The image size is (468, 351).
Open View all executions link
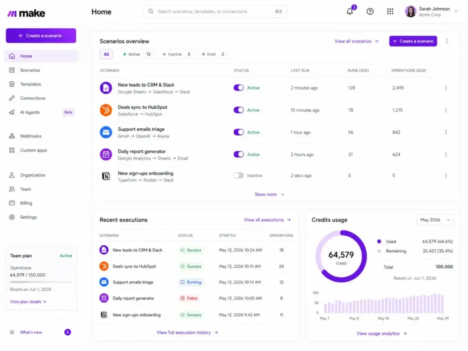point(267,220)
